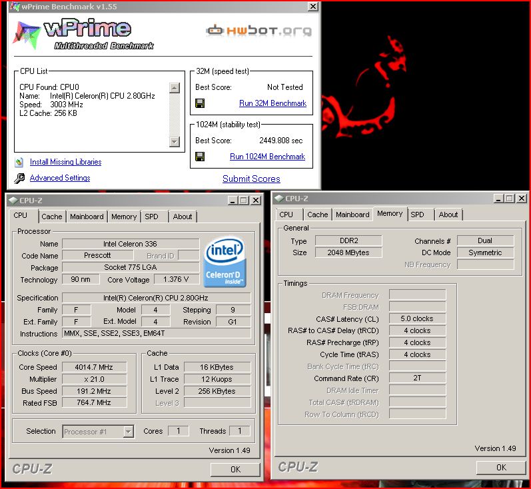The width and height of the screenshot is (531, 489).
Task: Close the right CPU-Z Memory window
Action: click(x=522, y=199)
